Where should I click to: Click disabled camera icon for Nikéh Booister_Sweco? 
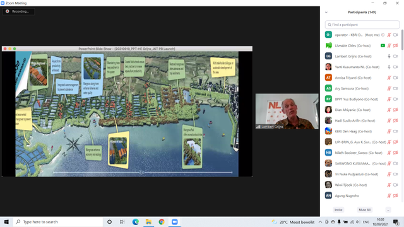[396, 153]
